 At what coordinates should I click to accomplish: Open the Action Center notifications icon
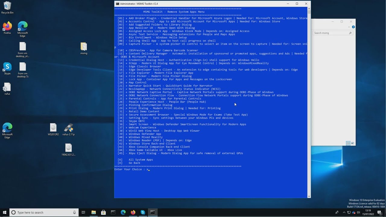pos(380,212)
